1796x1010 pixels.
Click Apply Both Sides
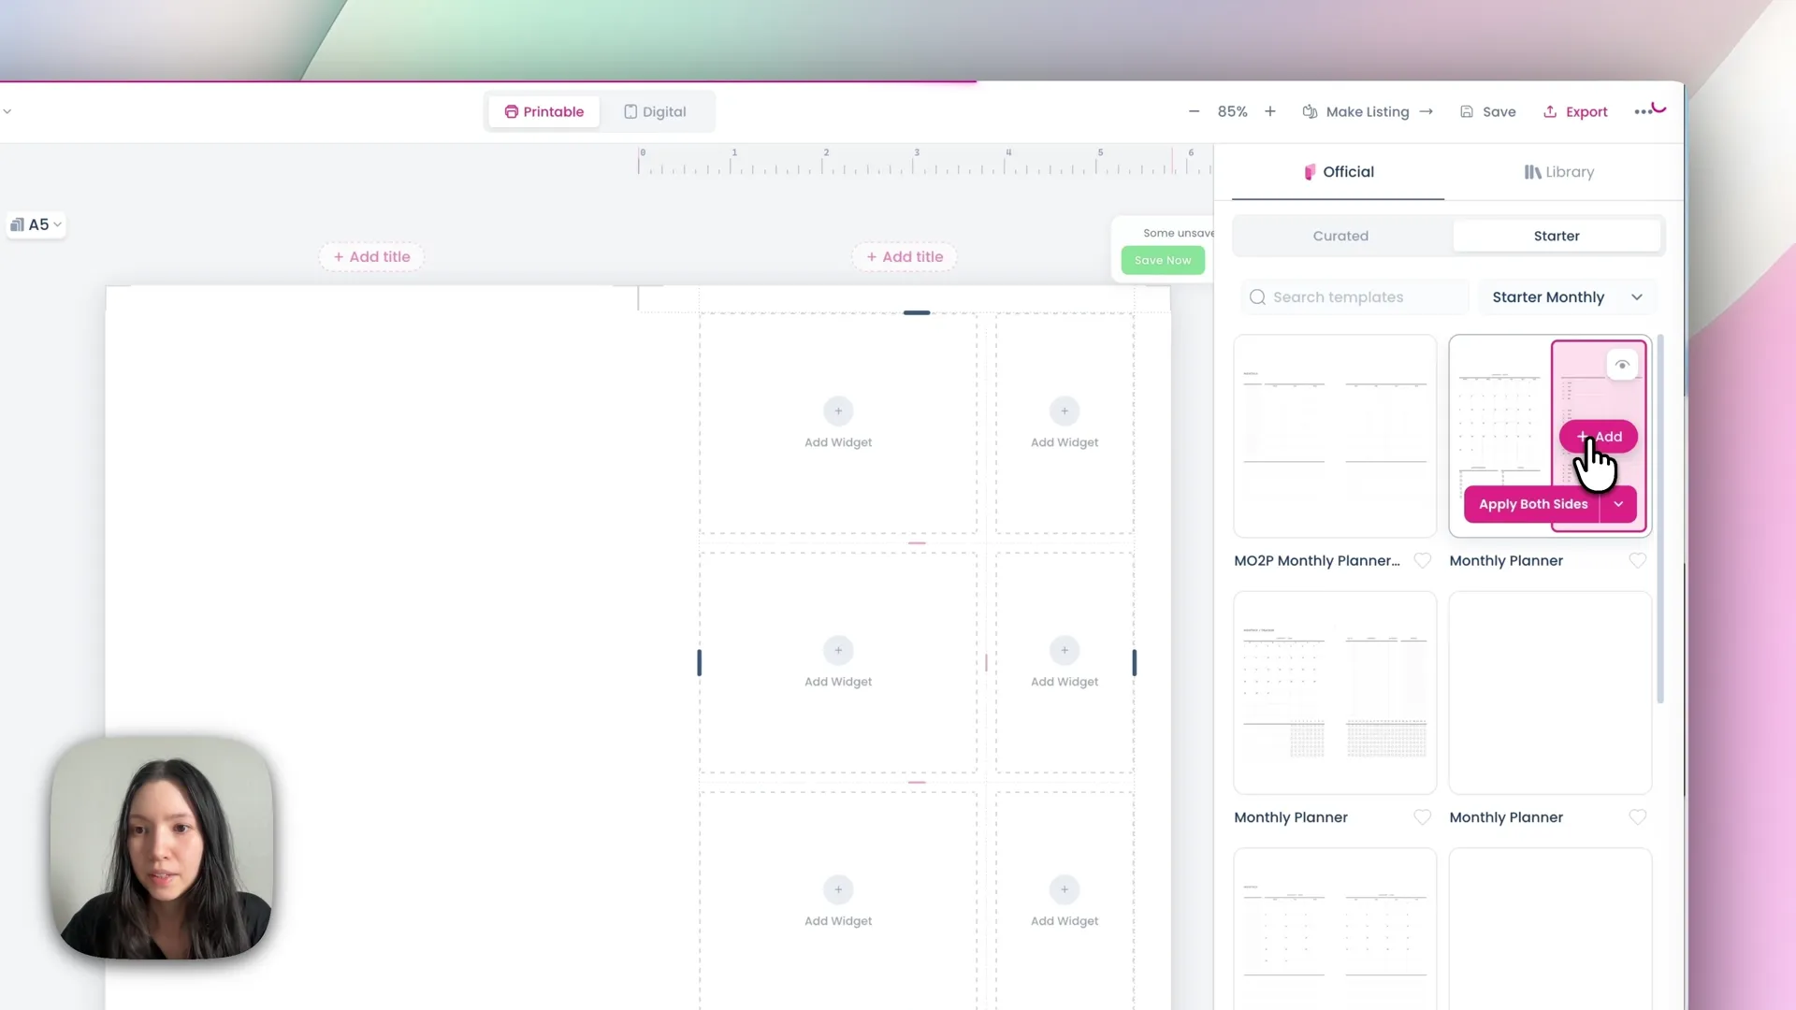point(1532,504)
